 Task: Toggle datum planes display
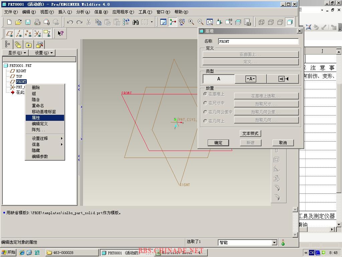pos(9,33)
